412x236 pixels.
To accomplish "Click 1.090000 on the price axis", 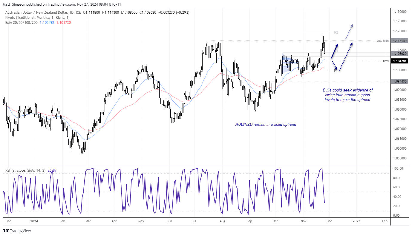I will point(400,90).
